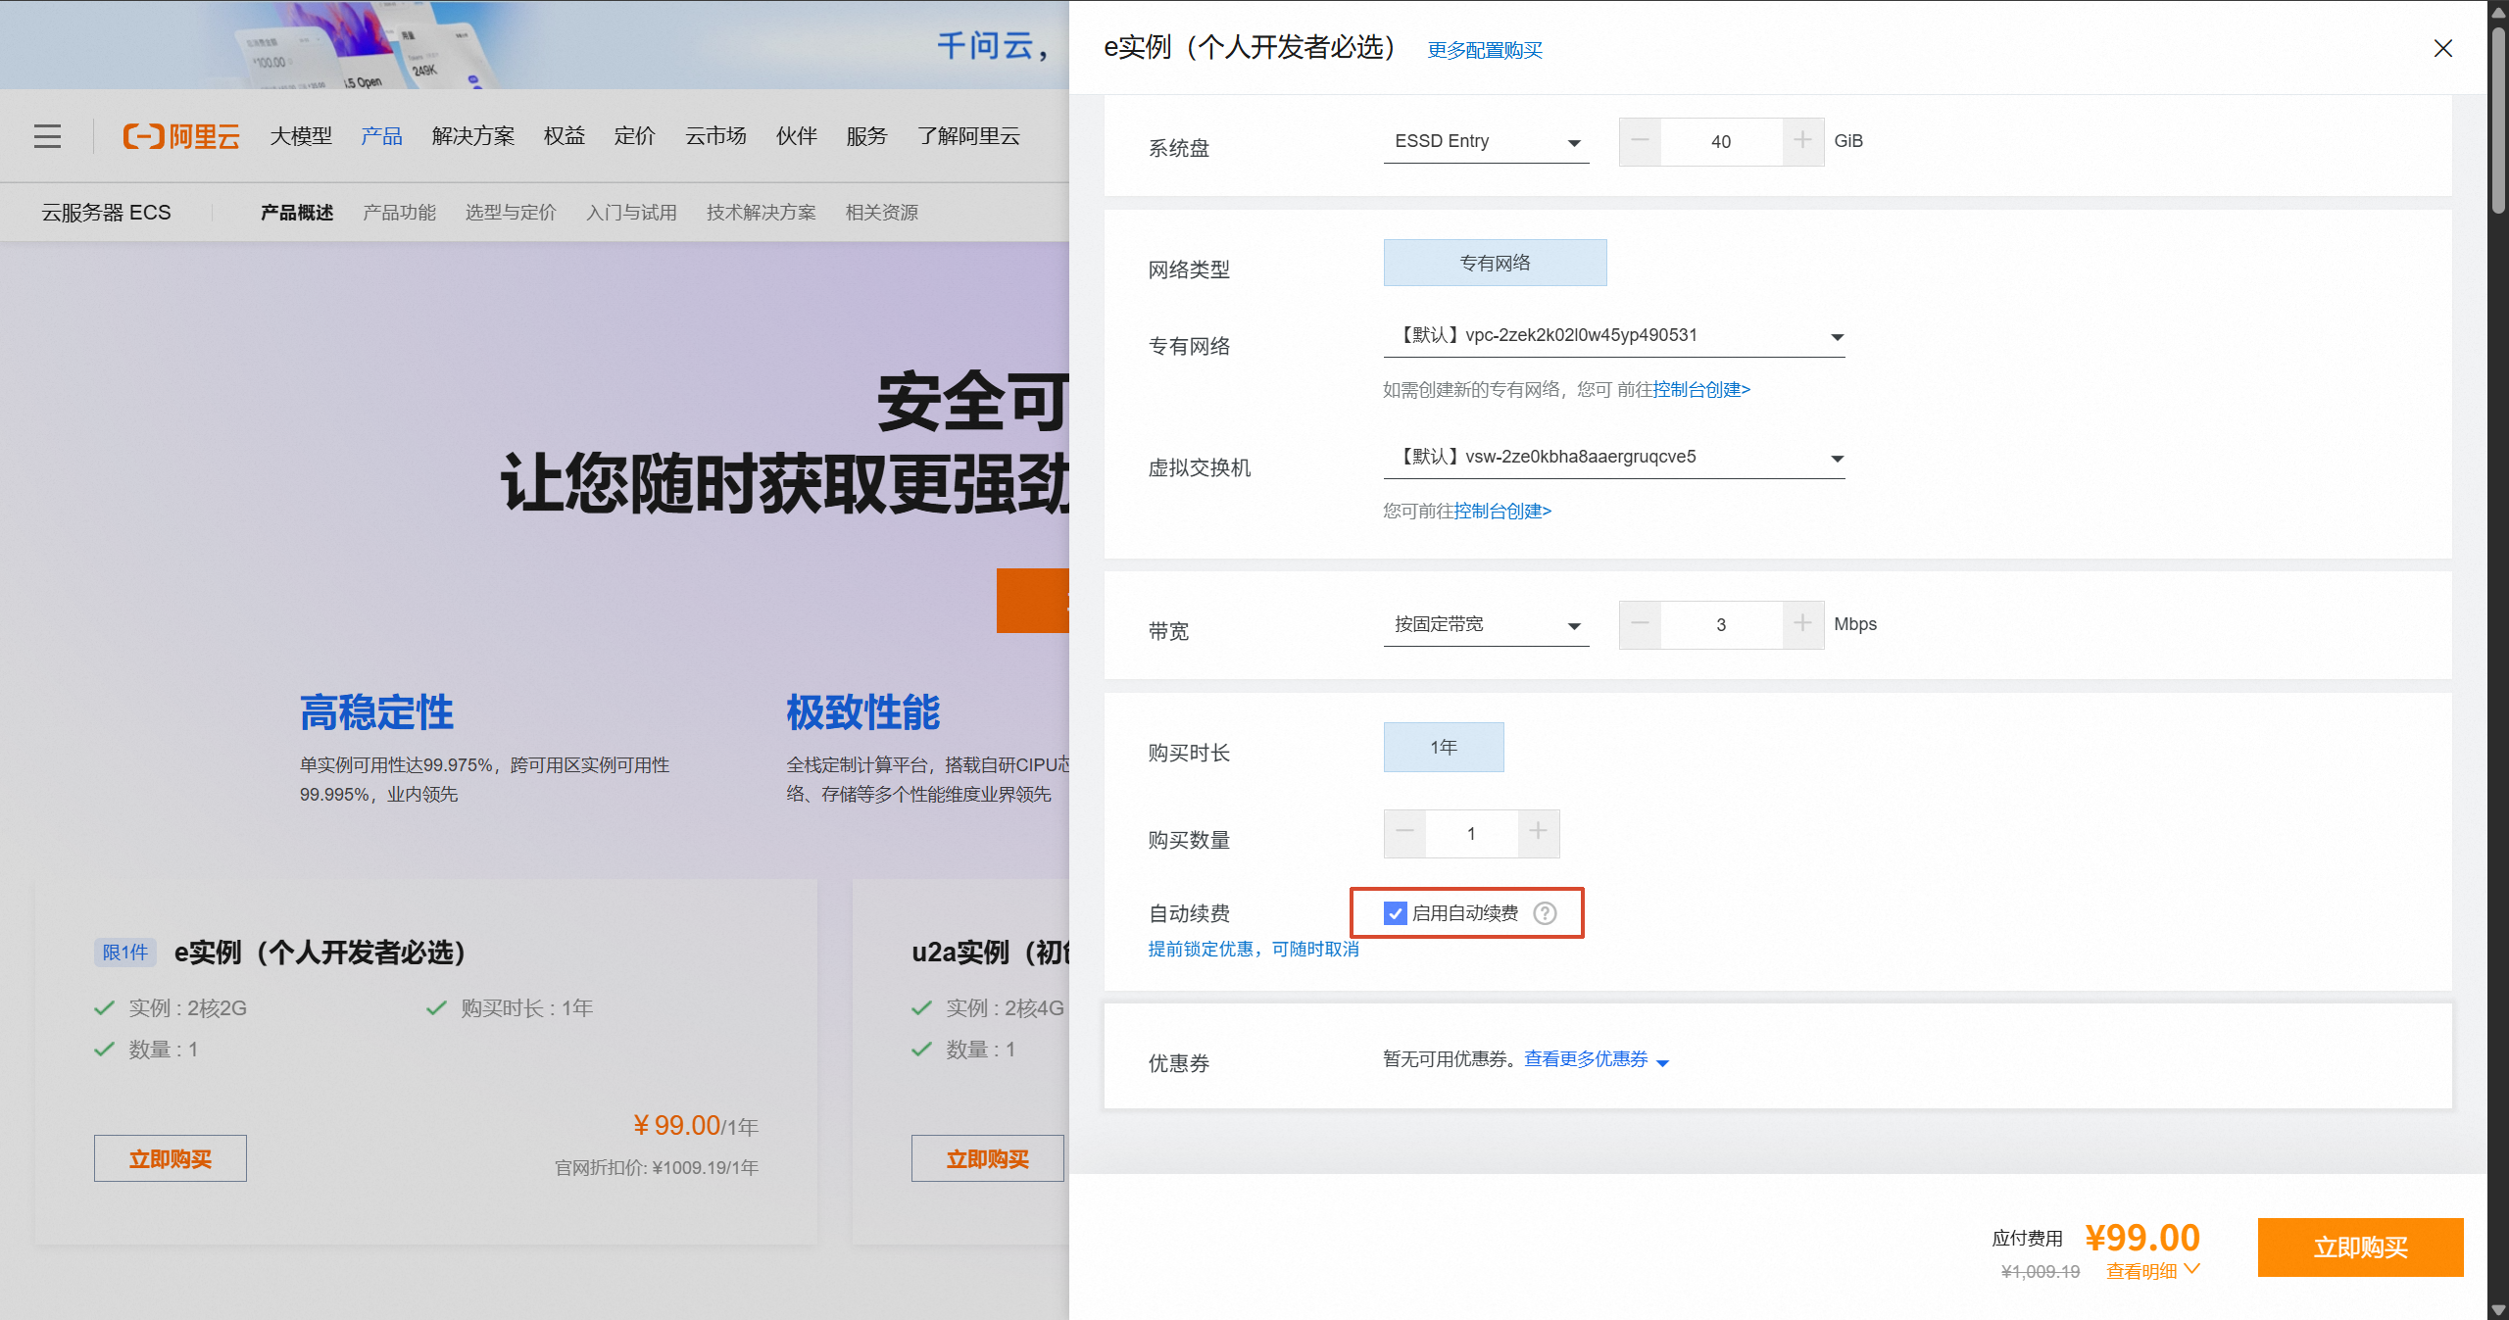Click the 云服务器 ECS page title
2509x1320 pixels.
pyautogui.click(x=106, y=213)
